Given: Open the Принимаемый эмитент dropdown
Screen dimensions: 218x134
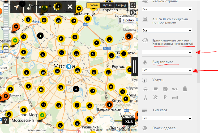Looking at the screenshot, I should pos(167,52).
